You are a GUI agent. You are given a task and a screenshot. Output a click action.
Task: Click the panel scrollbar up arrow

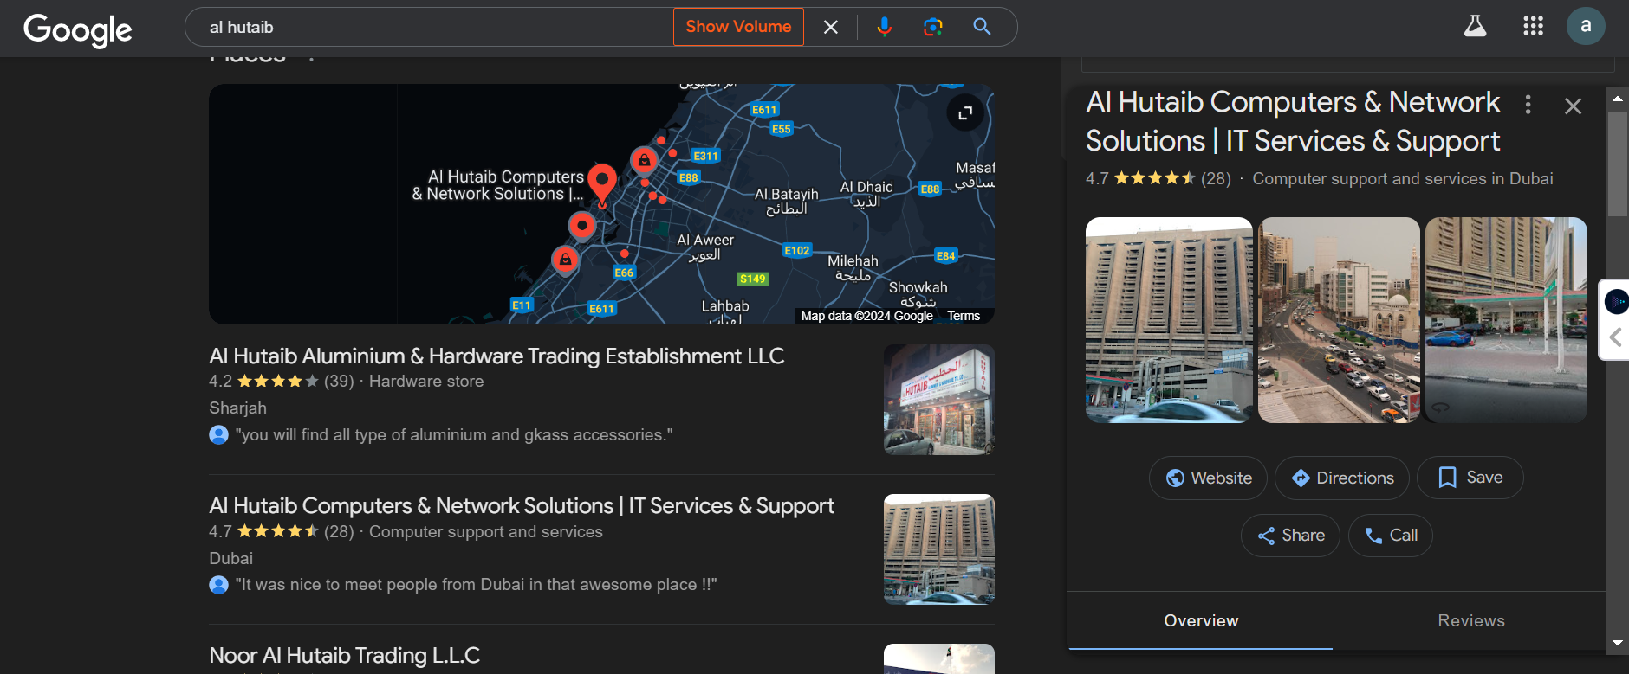click(1617, 99)
